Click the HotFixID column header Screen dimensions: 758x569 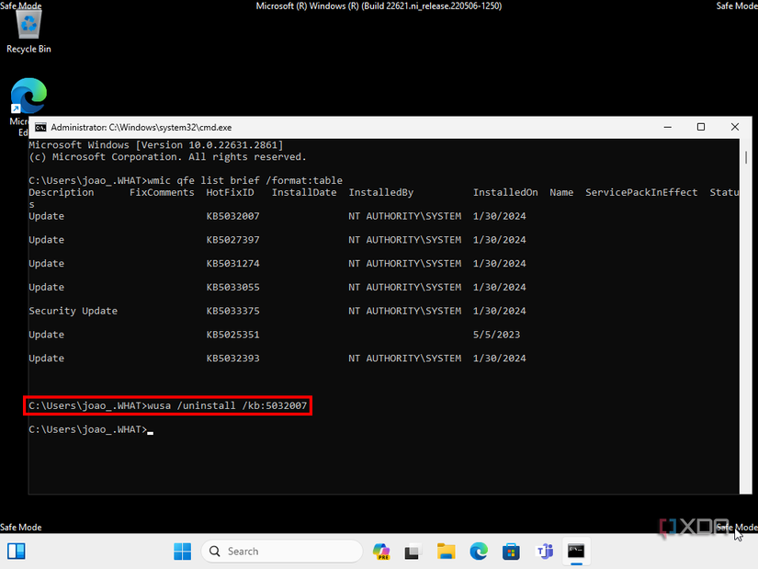230,192
